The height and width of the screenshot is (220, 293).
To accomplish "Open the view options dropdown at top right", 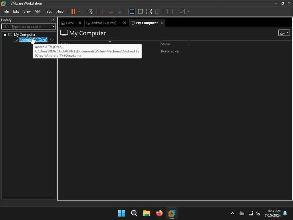I will 284,33.
